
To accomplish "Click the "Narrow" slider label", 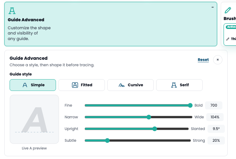I will [71, 117].
